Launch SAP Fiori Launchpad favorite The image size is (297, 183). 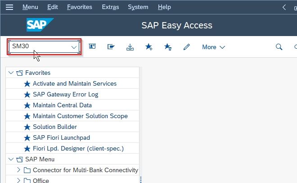(x=61, y=137)
